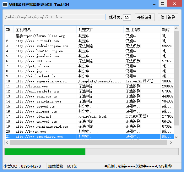184x172 pixels.
Task: Click the scroll up arrow of list
Action: point(176,28)
